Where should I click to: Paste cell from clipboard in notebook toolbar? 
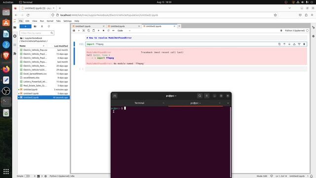pyautogui.click(x=93, y=31)
